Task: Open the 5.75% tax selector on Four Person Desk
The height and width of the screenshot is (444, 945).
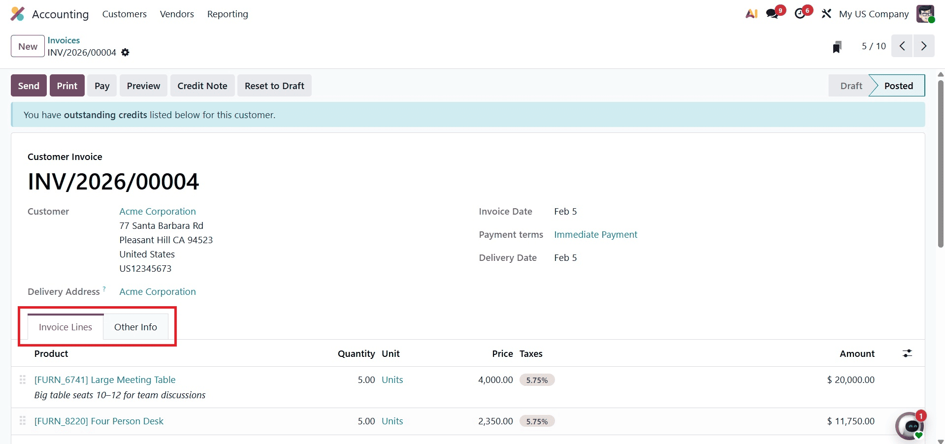Action: (x=537, y=421)
